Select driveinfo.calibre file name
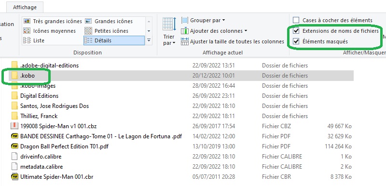The image size is (386, 186). point(41,156)
